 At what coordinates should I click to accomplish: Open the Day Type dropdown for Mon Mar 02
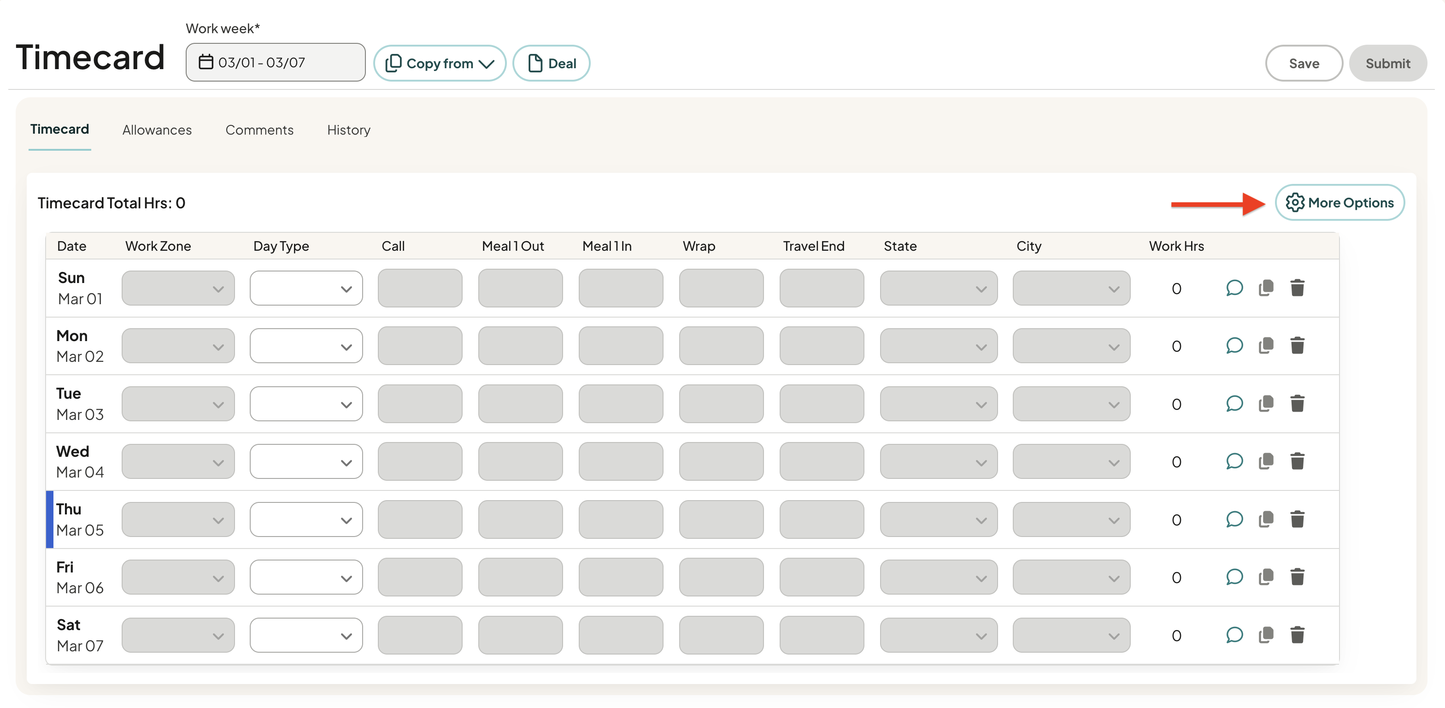(x=306, y=346)
